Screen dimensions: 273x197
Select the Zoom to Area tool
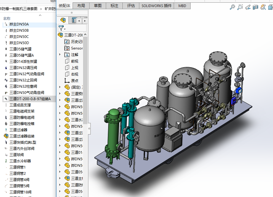[240, 7]
